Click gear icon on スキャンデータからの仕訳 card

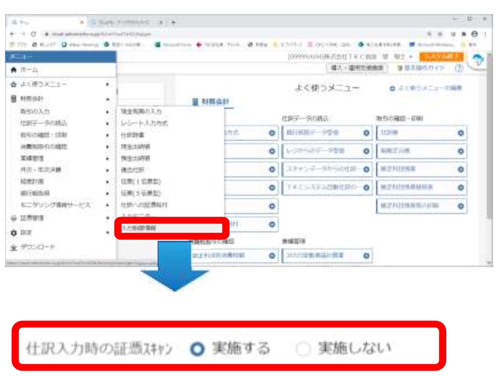(366, 169)
